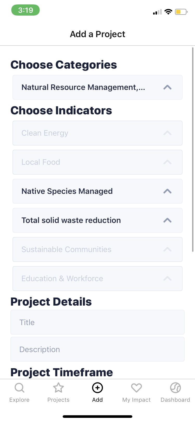Tap the Add plus circle icon

[97, 388]
